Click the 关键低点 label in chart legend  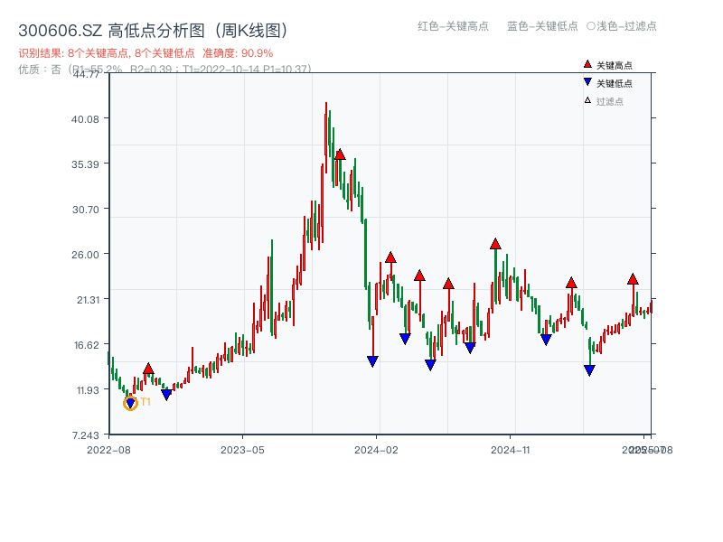pyautogui.click(x=615, y=83)
